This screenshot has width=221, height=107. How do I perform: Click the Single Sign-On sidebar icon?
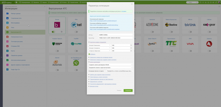7,70
